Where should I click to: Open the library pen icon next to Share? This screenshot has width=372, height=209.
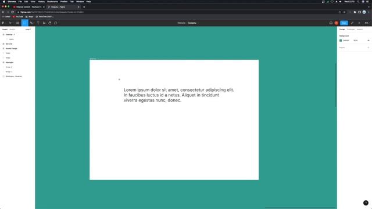[x=352, y=23]
